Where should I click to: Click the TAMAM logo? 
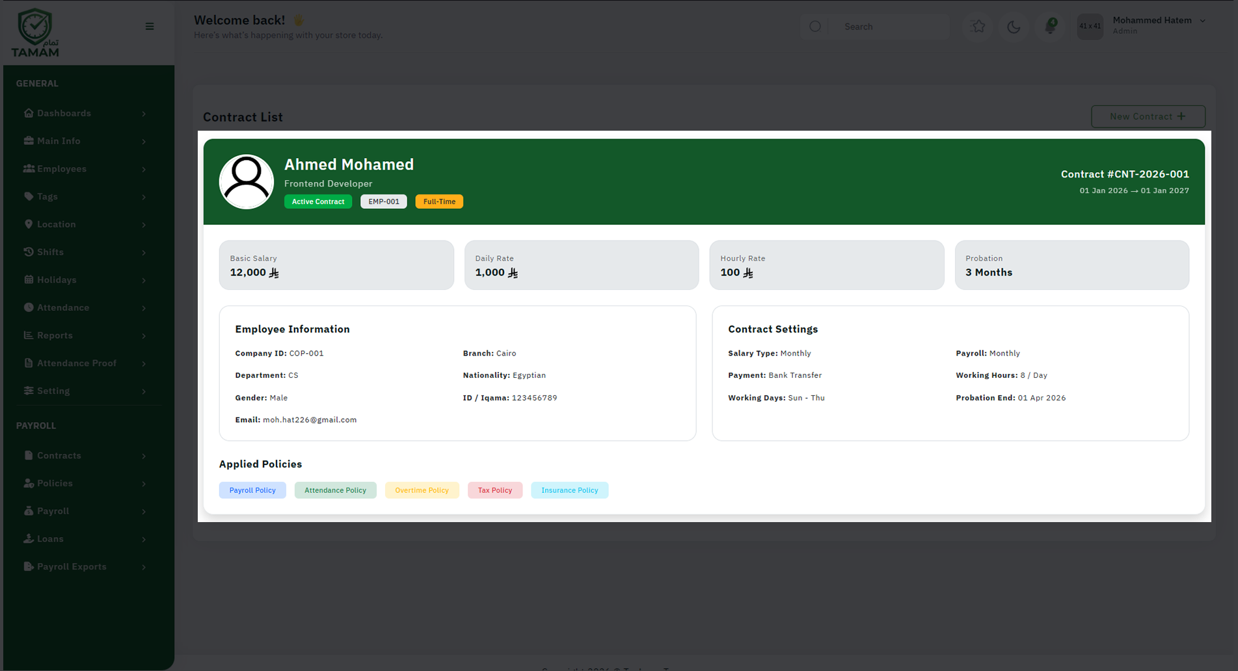35,33
